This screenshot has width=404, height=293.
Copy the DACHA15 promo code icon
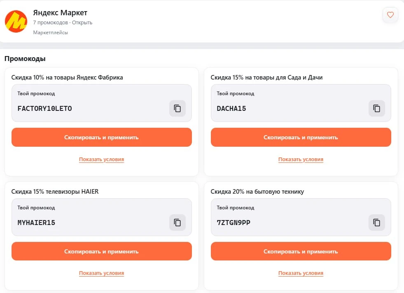(x=377, y=108)
